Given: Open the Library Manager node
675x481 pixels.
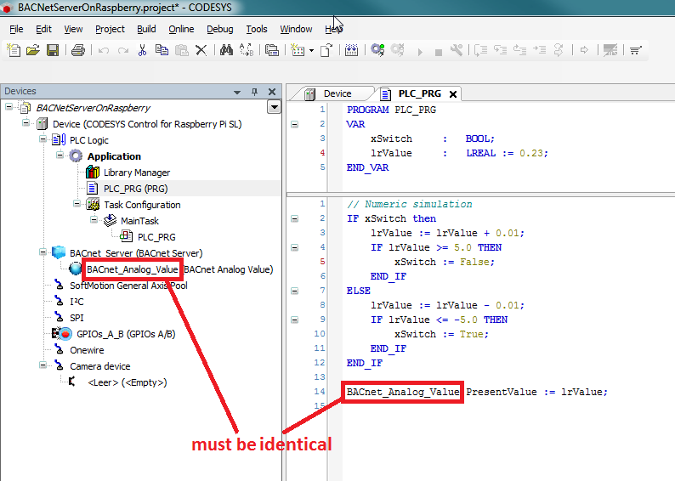Looking at the screenshot, I should coord(136,173).
